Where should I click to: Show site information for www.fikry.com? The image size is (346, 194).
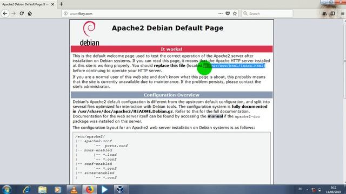[65, 13]
